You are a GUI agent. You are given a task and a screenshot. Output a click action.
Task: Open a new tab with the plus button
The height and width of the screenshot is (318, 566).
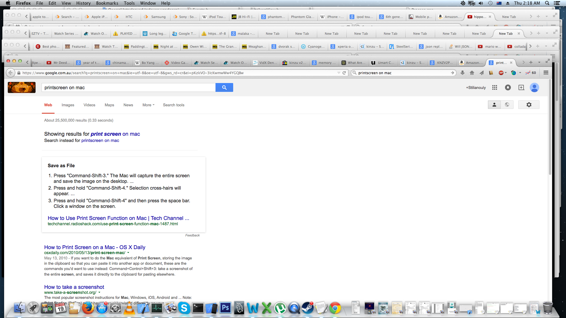click(x=531, y=62)
